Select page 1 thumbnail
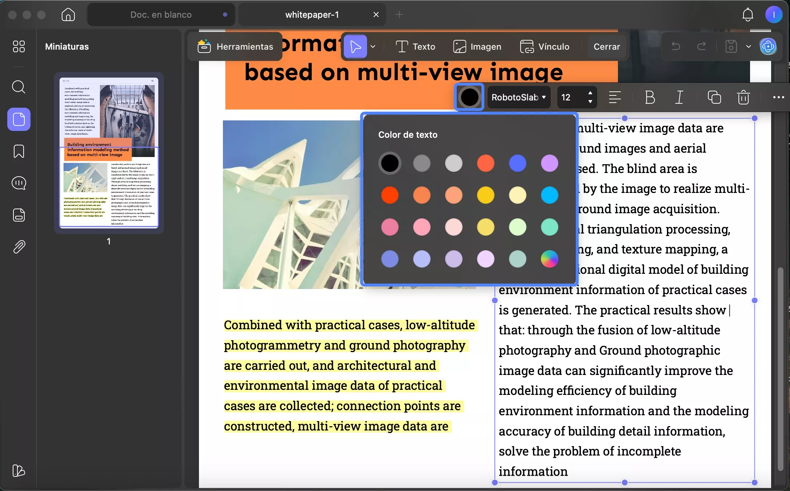Screen dimensions: 790x491 pos(109,152)
